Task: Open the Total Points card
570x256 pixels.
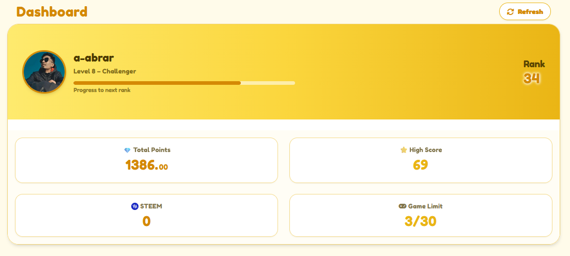Action: pyautogui.click(x=146, y=160)
